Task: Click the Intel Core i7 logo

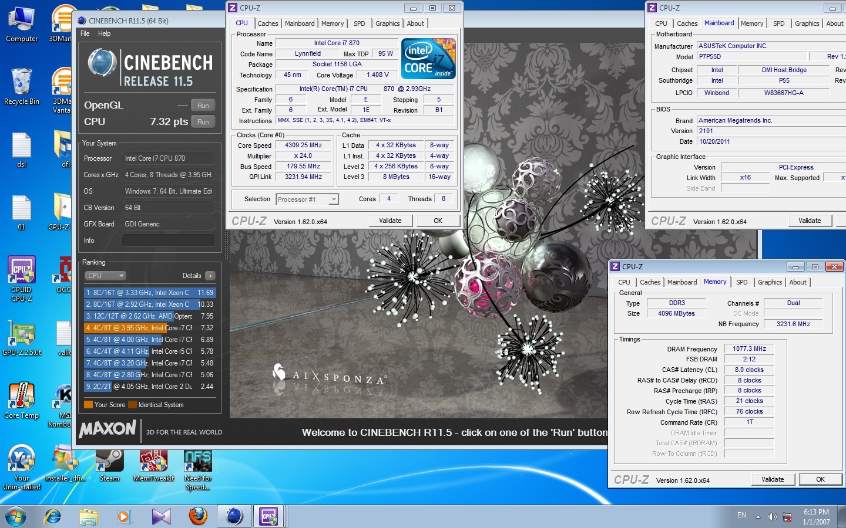Action: [x=428, y=59]
